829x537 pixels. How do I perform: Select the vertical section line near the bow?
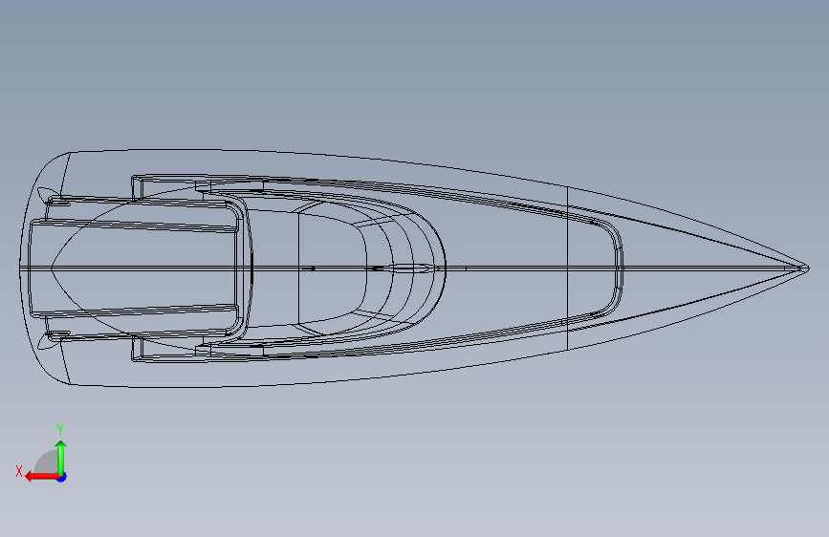coord(567,268)
